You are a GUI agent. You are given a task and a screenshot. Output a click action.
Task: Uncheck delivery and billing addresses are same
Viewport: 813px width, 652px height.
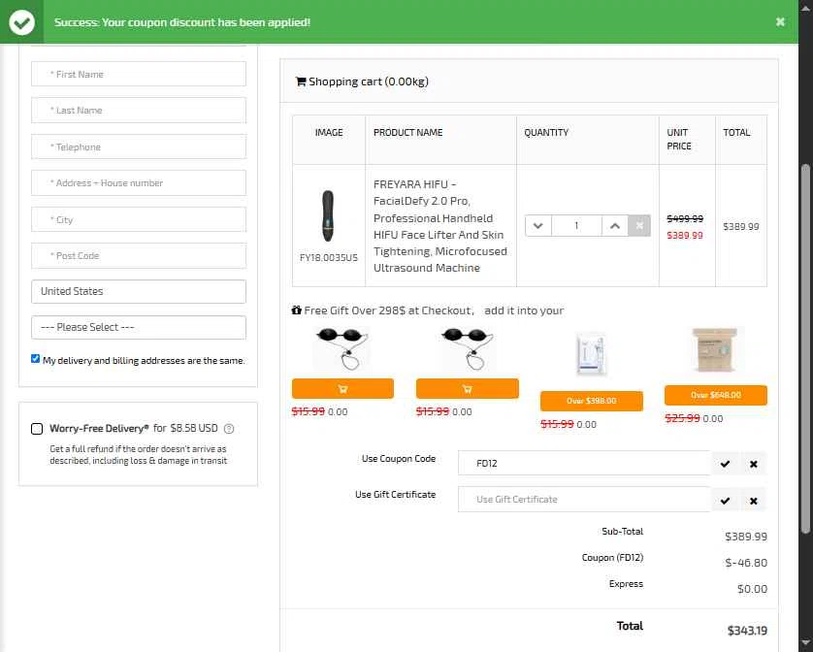(35, 358)
